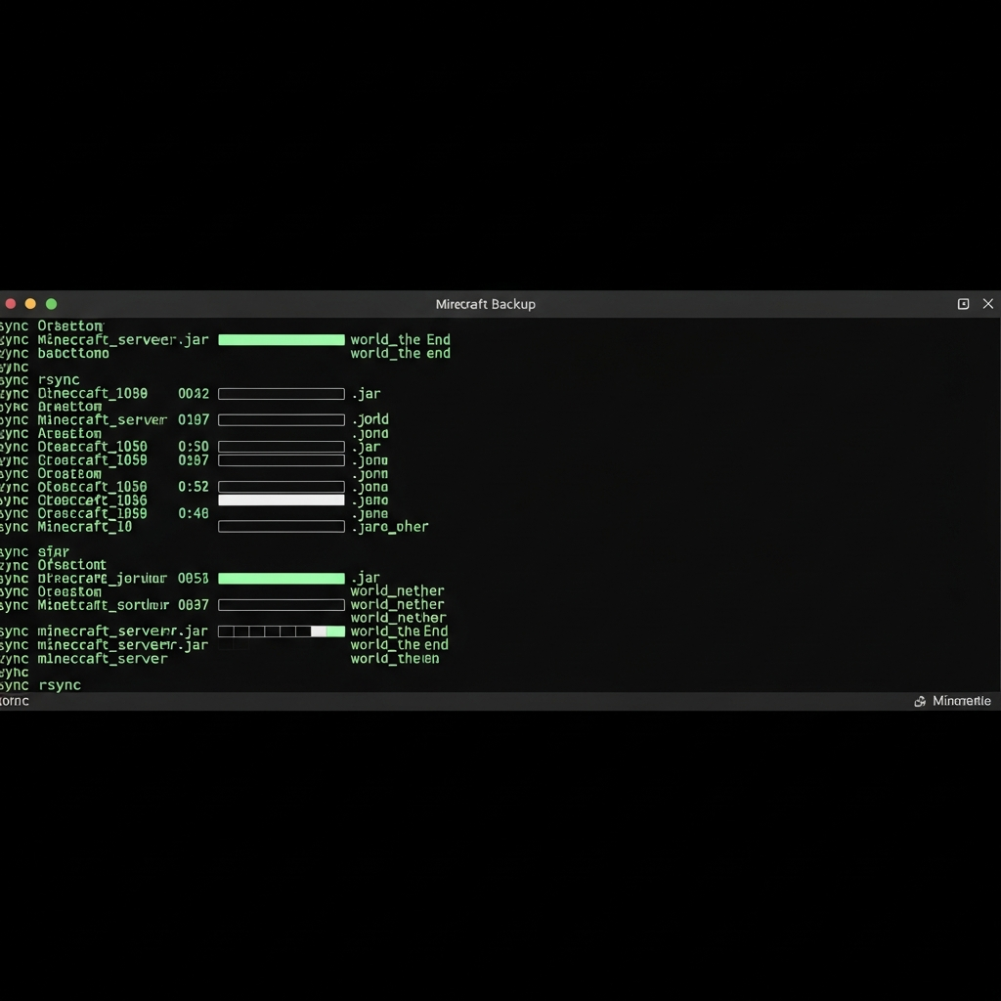This screenshot has height=1001, width=1001.
Task: Click the 'siar' line
Action: point(54,551)
